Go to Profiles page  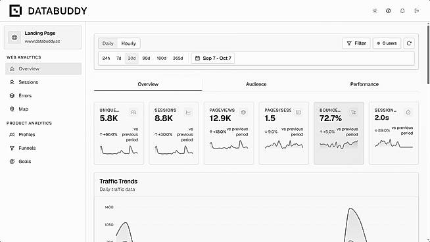tap(43, 135)
